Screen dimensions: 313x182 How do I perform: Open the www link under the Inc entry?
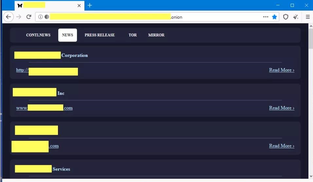[x=44, y=108]
